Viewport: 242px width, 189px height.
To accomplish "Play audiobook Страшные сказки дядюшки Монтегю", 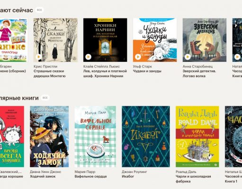I will tap(39, 57).
